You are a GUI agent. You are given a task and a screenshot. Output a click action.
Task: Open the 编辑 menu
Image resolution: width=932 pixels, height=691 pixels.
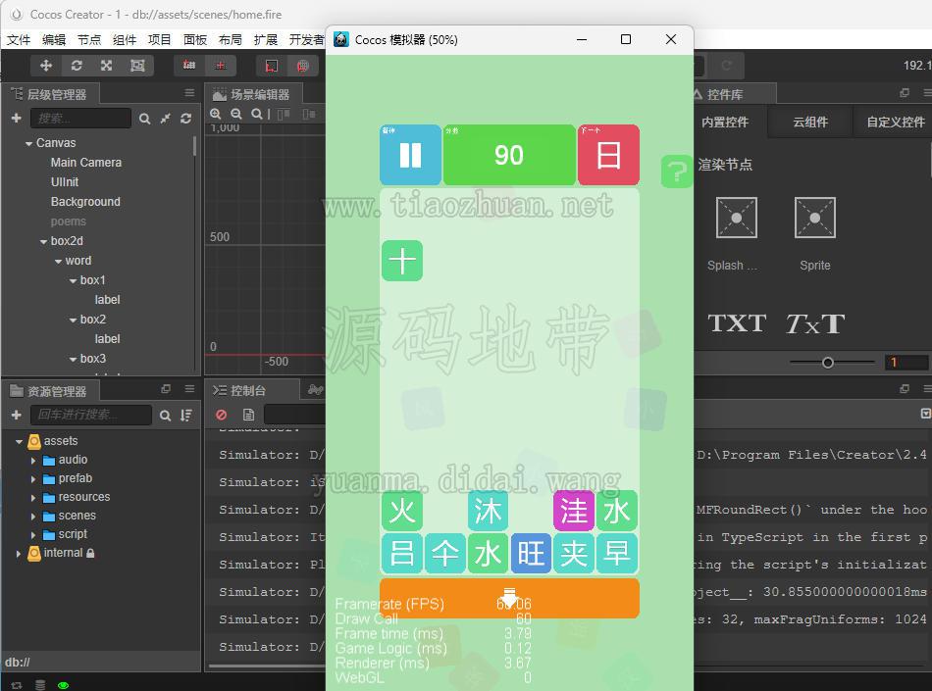click(x=54, y=40)
